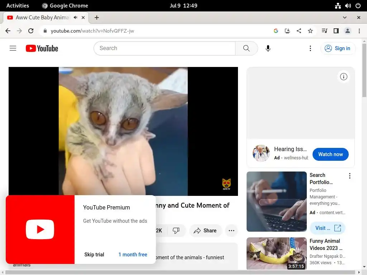Select the Aww Cute Baby Animals tab
The image size is (367, 275).
pyautogui.click(x=42, y=18)
